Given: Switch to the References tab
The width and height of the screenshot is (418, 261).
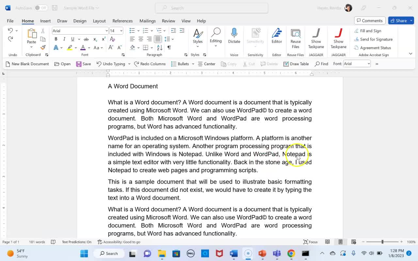Looking at the screenshot, I should [122, 21].
